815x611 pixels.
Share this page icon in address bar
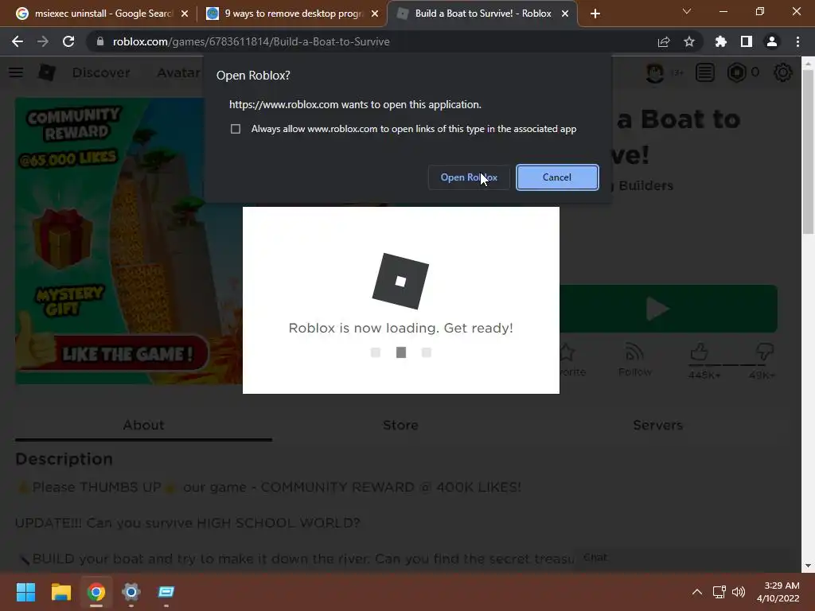[664, 41]
